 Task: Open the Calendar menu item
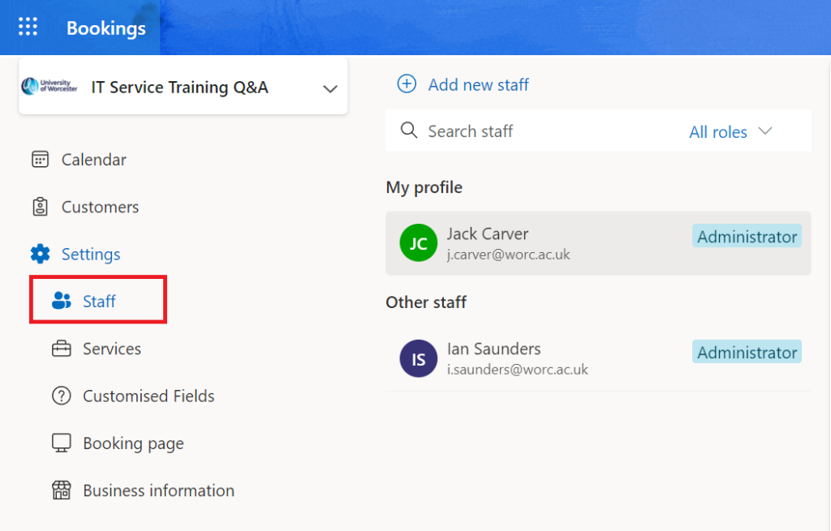(93, 160)
